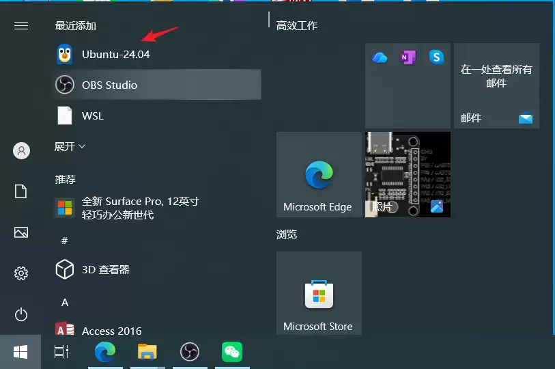The image size is (555, 369).
Task: Click the OneDrive icon in tile folder
Action: click(x=380, y=58)
